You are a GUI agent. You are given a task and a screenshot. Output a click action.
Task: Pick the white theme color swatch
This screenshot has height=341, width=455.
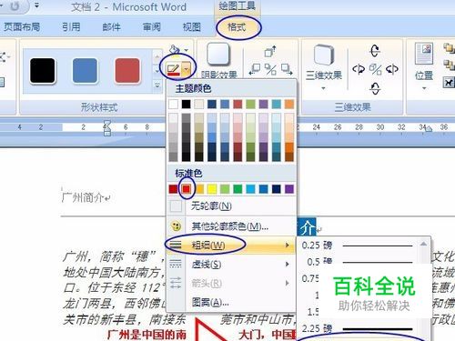coord(173,105)
